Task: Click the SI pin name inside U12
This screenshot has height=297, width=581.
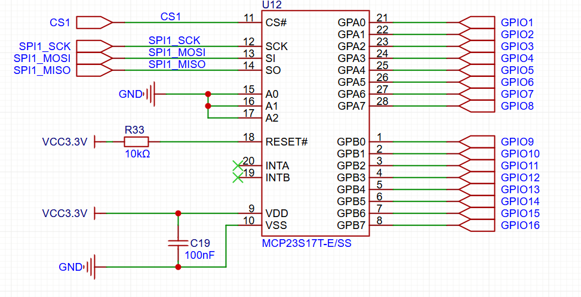Action: click(271, 58)
